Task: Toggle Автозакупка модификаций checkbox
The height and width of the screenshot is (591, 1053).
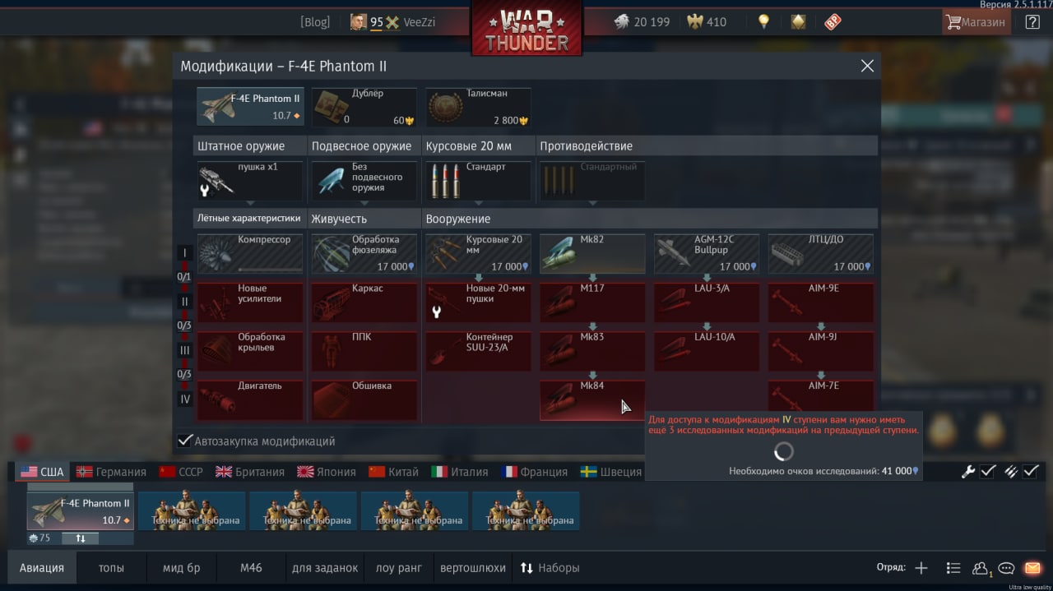Action: pyautogui.click(x=186, y=441)
